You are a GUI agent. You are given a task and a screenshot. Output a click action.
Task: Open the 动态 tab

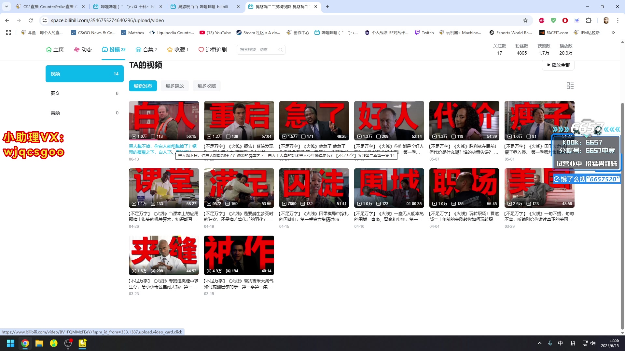click(83, 49)
